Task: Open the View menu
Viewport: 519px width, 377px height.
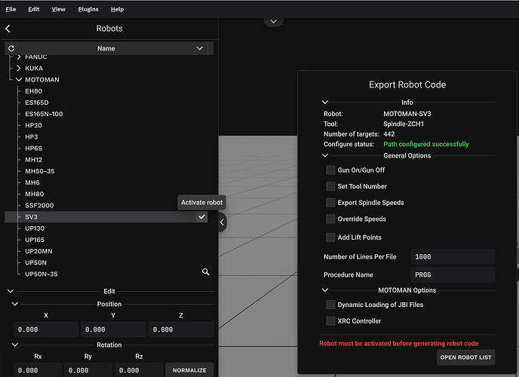Action: [58, 9]
